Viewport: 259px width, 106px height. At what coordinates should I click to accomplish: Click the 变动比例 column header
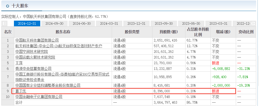click(x=246, y=32)
